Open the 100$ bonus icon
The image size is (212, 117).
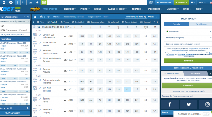[x=44, y=3]
